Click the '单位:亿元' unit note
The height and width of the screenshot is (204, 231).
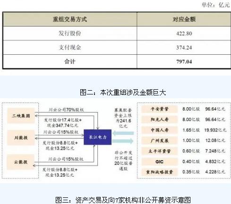point(216,5)
